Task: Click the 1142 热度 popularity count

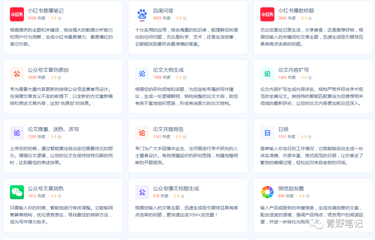Action: 161,137
